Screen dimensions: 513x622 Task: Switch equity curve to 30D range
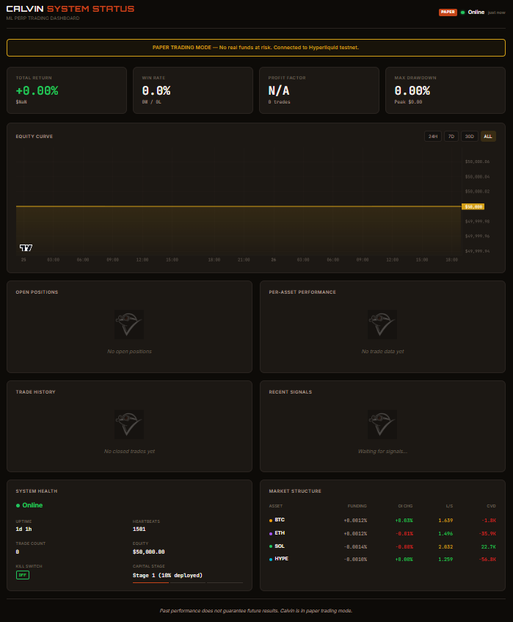pyautogui.click(x=470, y=137)
